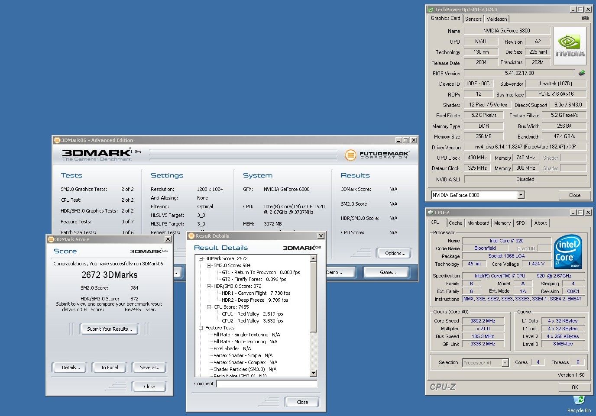This screenshot has width=596, height=416.
Task: Collapse the HDR/SM3.0 Score: 872 node
Action: point(209,286)
